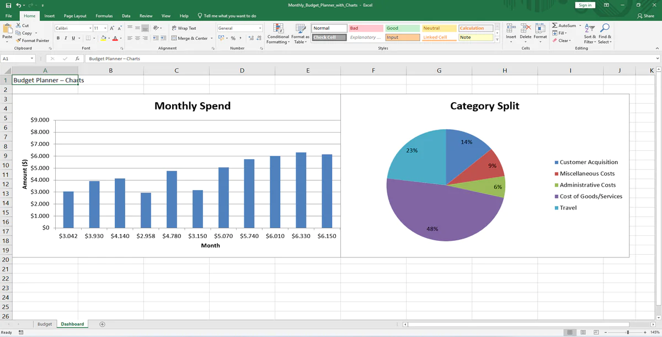Open the Formulas ribbon tab
This screenshot has height=337, width=662.
tap(103, 15)
